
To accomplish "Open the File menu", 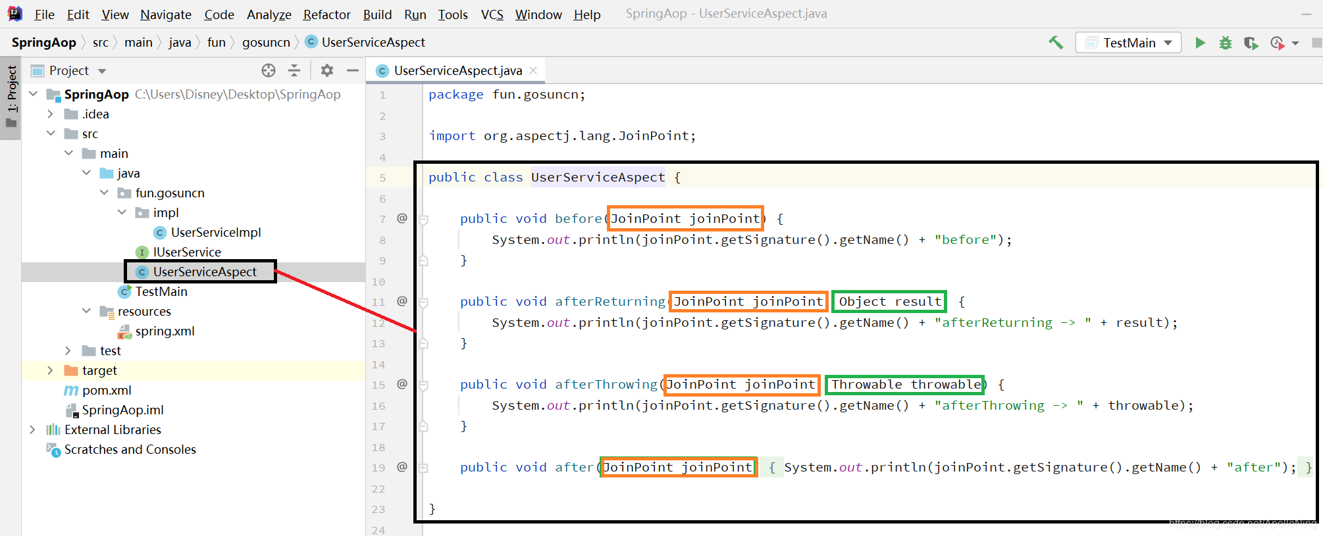I will [x=44, y=14].
